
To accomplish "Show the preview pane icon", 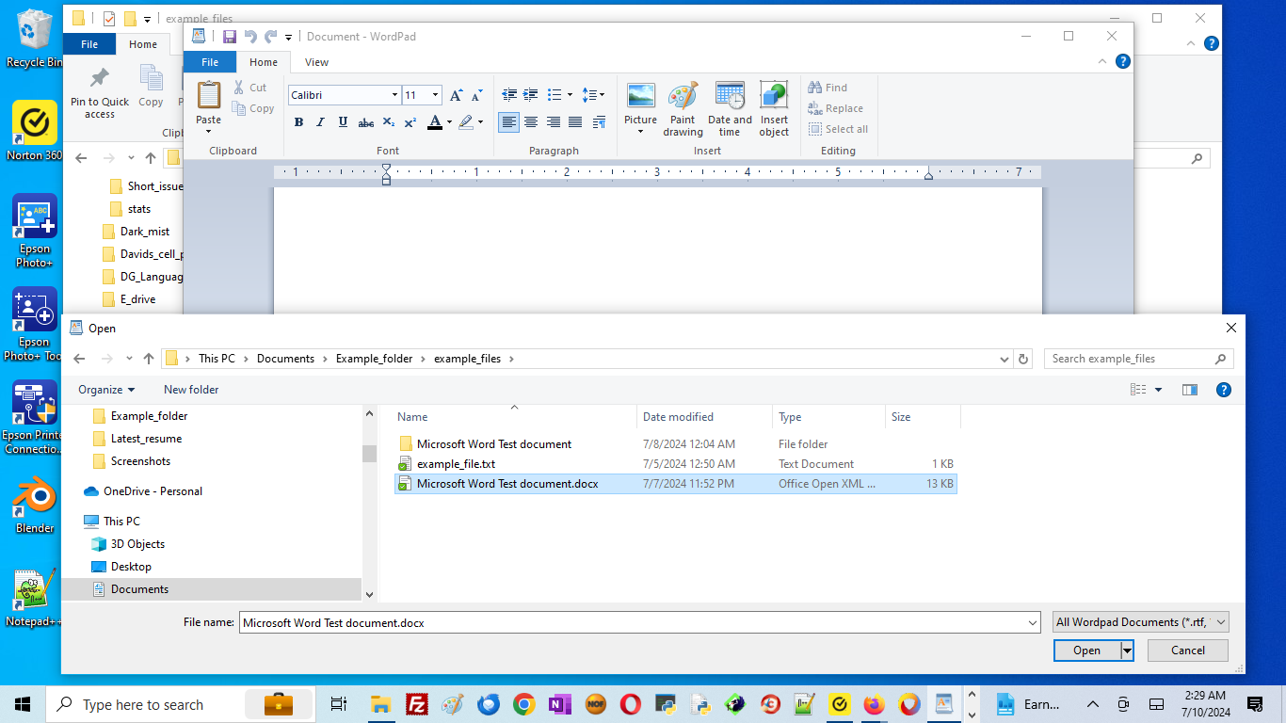I will coord(1190,390).
